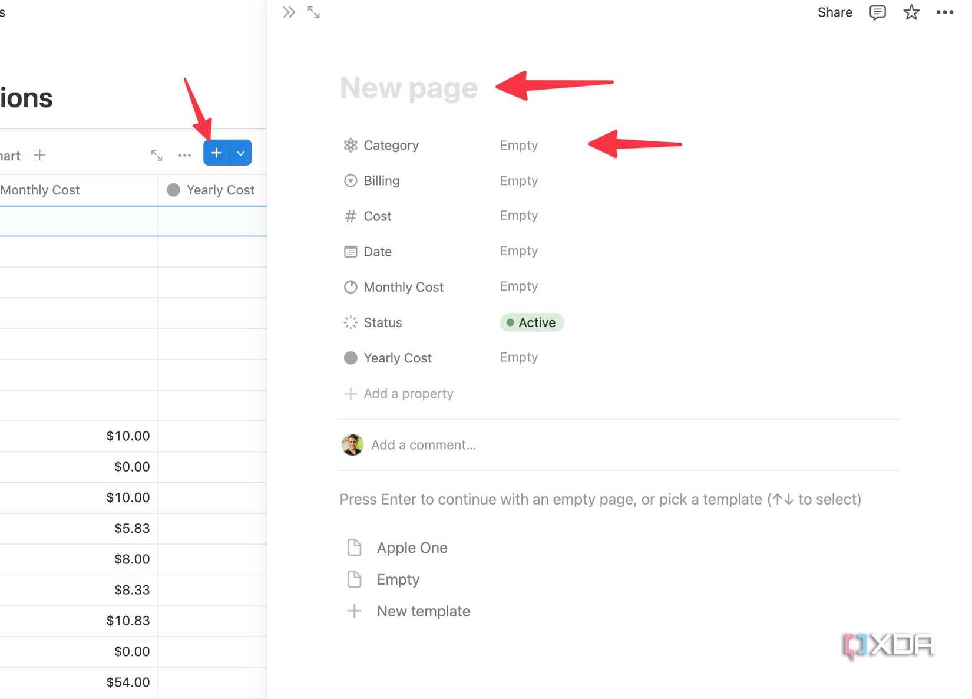The height and width of the screenshot is (699, 972).
Task: Click the Share button
Action: tap(834, 12)
